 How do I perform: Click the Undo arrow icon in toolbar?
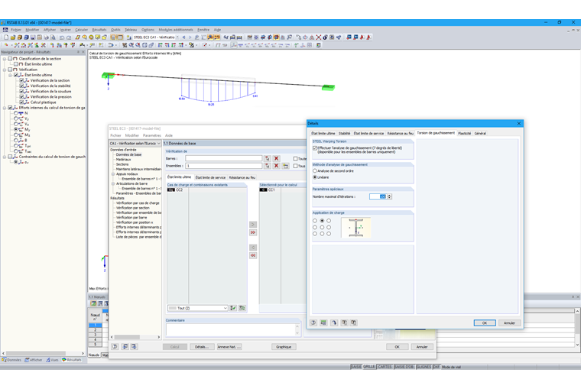(62, 37)
